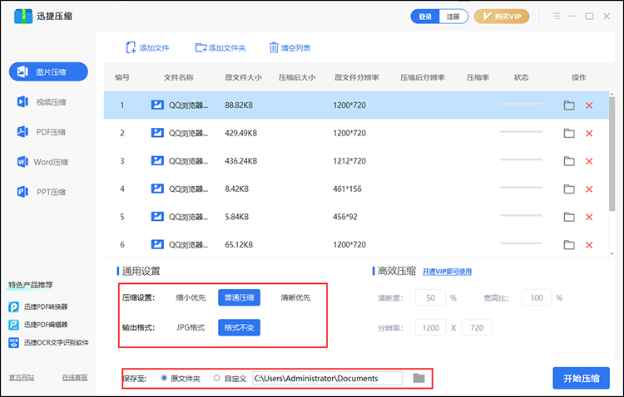Viewport: 624px width, 397px height.
Task: Open the 迅捷PDF转换器 recommended product
Action: [x=38, y=306]
